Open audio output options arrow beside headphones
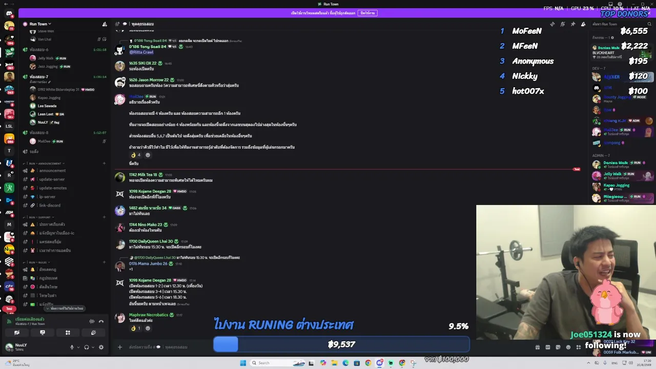 point(92,347)
